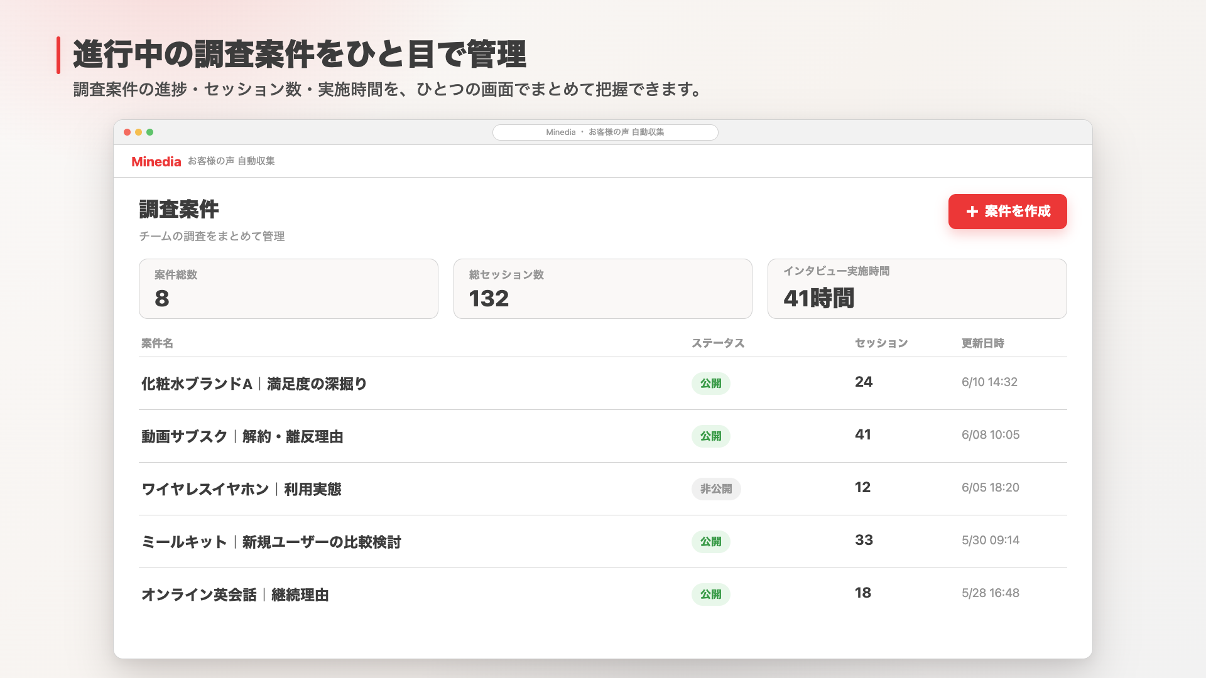Click 公開 badge for 化粧水ブランドA row
Image resolution: width=1206 pixels, height=678 pixels.
click(711, 384)
